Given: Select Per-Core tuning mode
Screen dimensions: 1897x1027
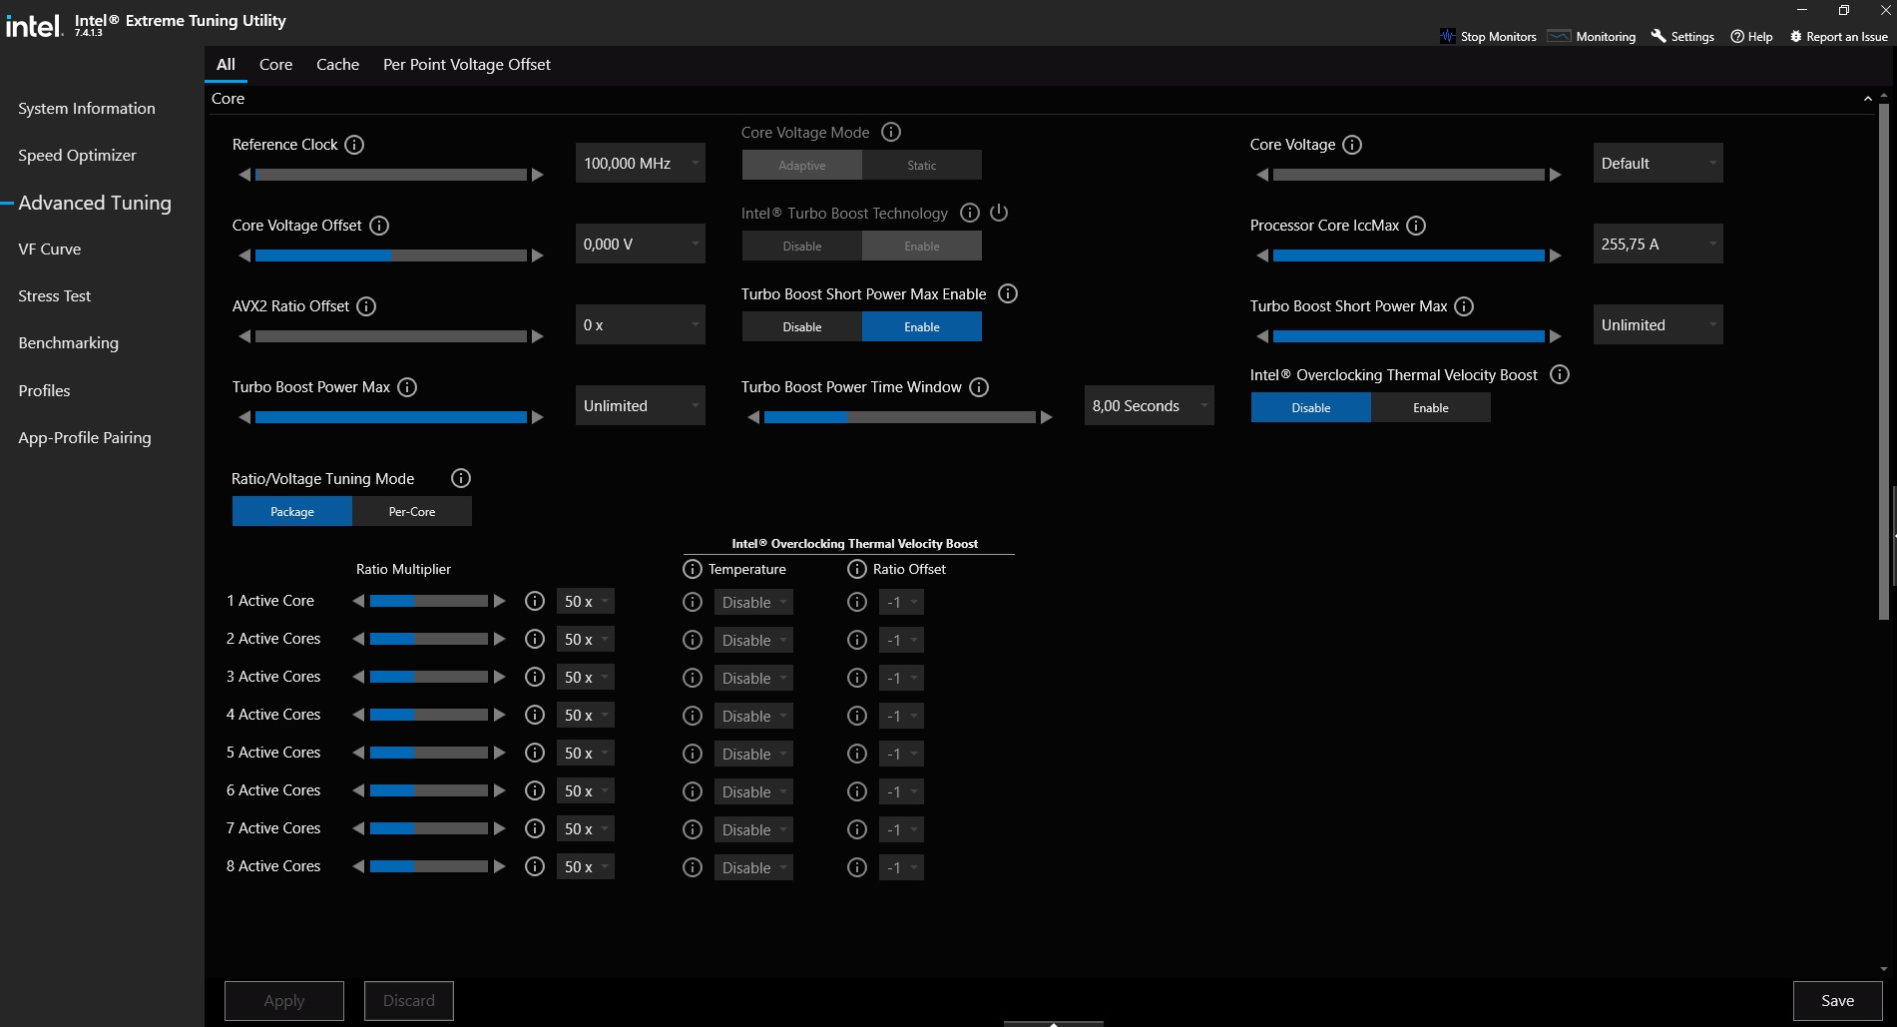Looking at the screenshot, I should [x=412, y=512].
